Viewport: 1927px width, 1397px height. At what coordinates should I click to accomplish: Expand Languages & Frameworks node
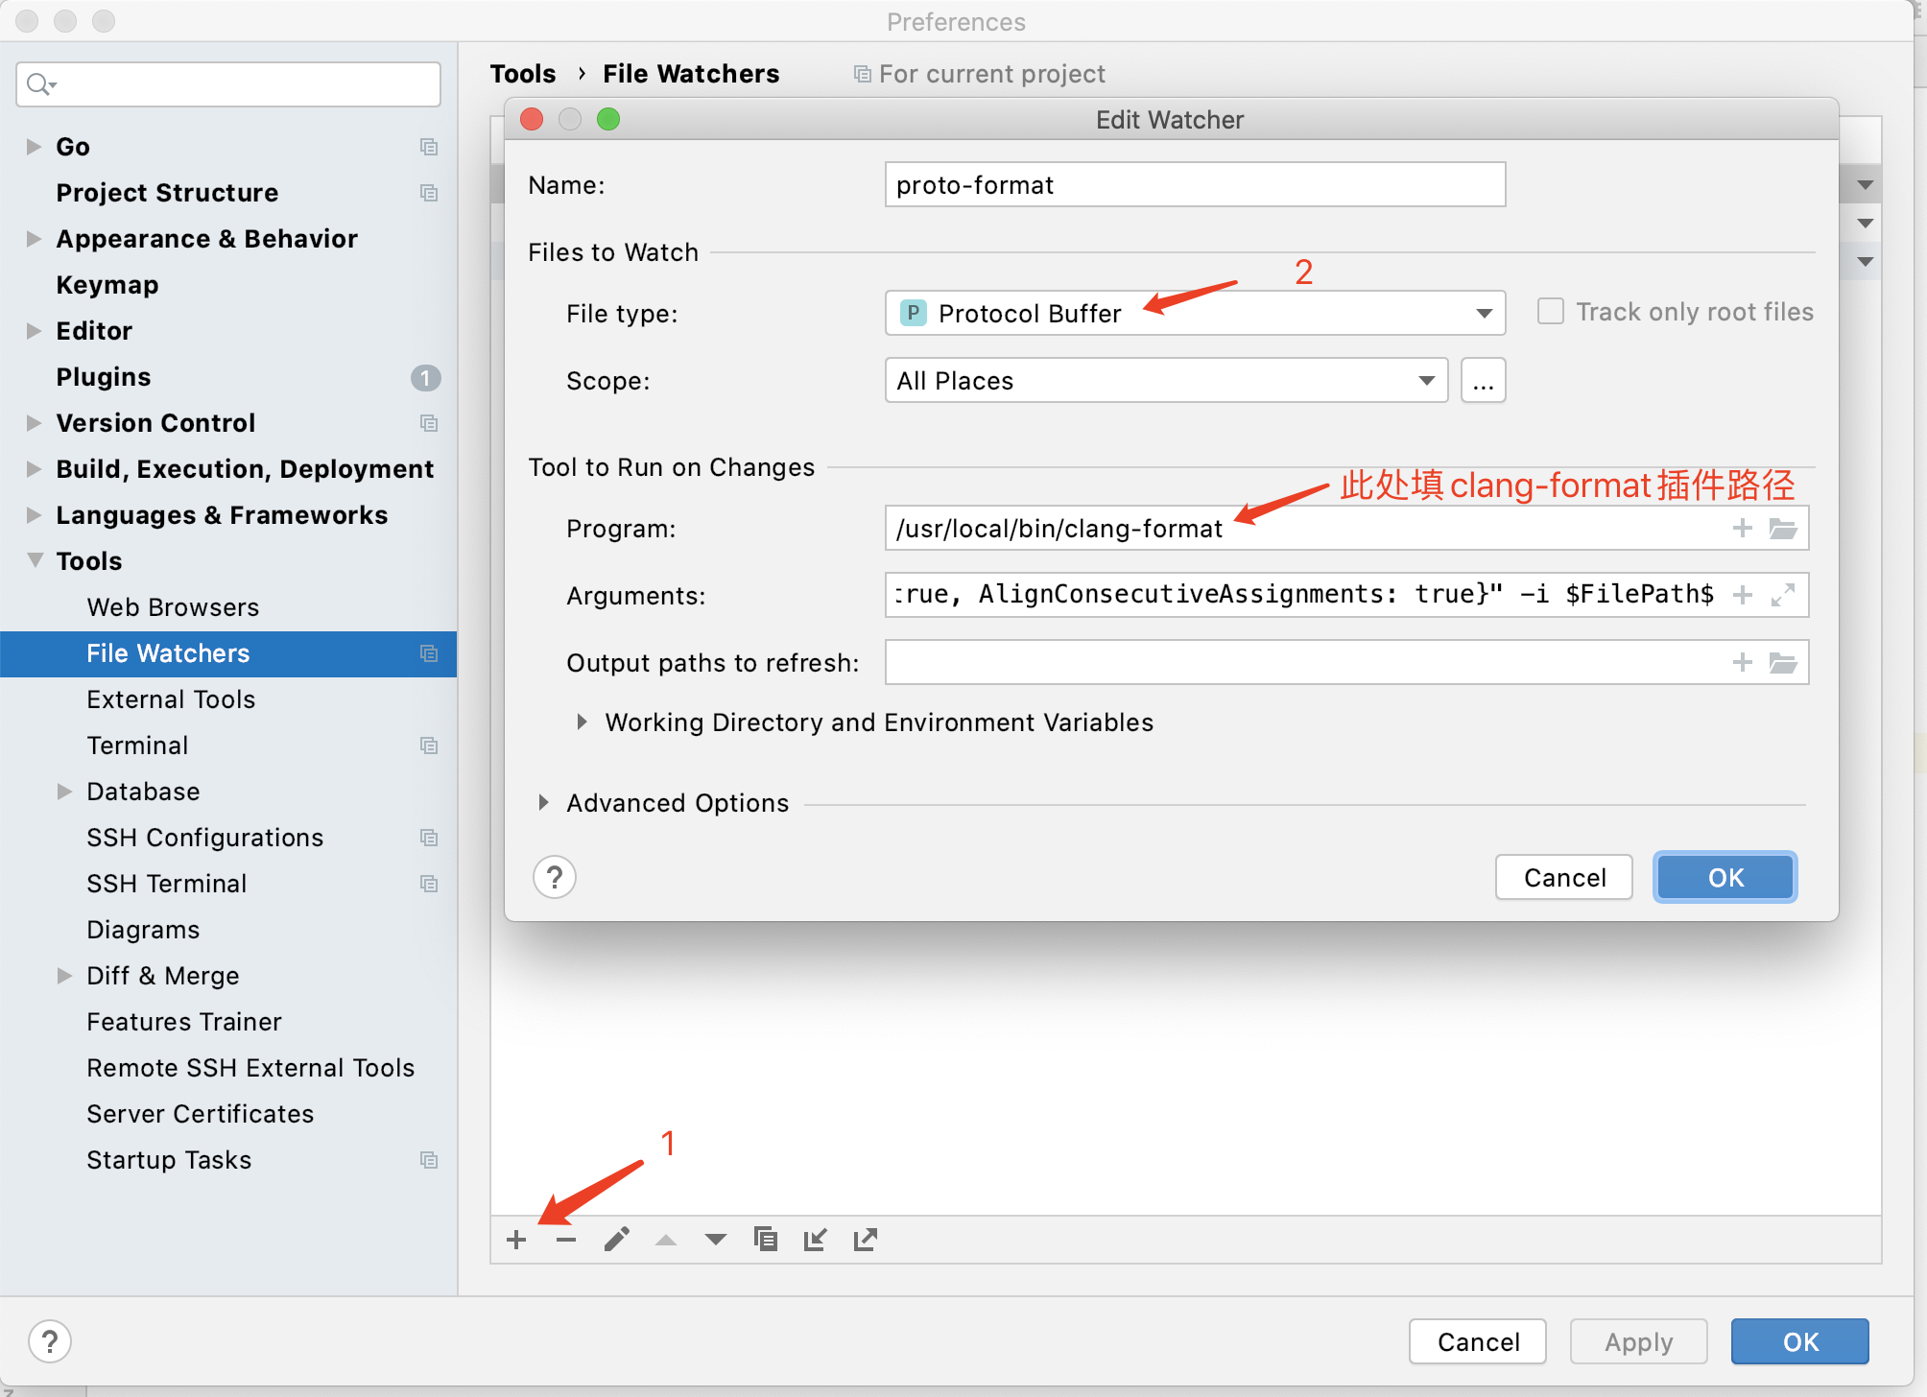34,515
